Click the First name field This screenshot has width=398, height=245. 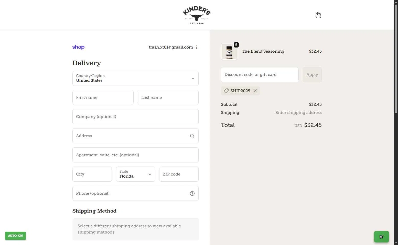103,97
